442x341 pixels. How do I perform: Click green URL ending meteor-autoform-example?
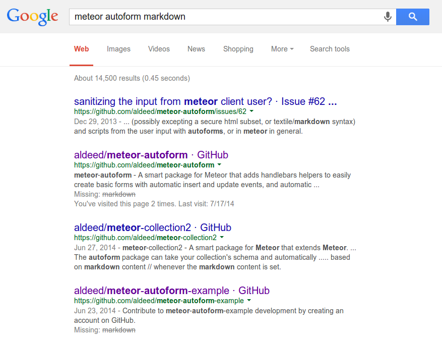coord(159,301)
